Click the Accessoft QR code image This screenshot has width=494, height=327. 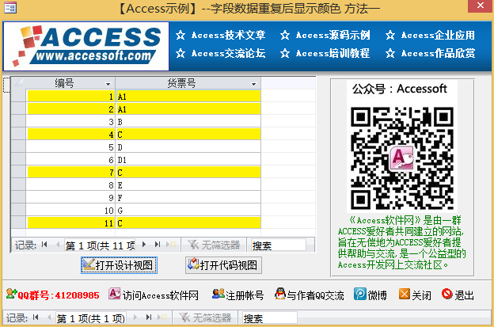402,158
